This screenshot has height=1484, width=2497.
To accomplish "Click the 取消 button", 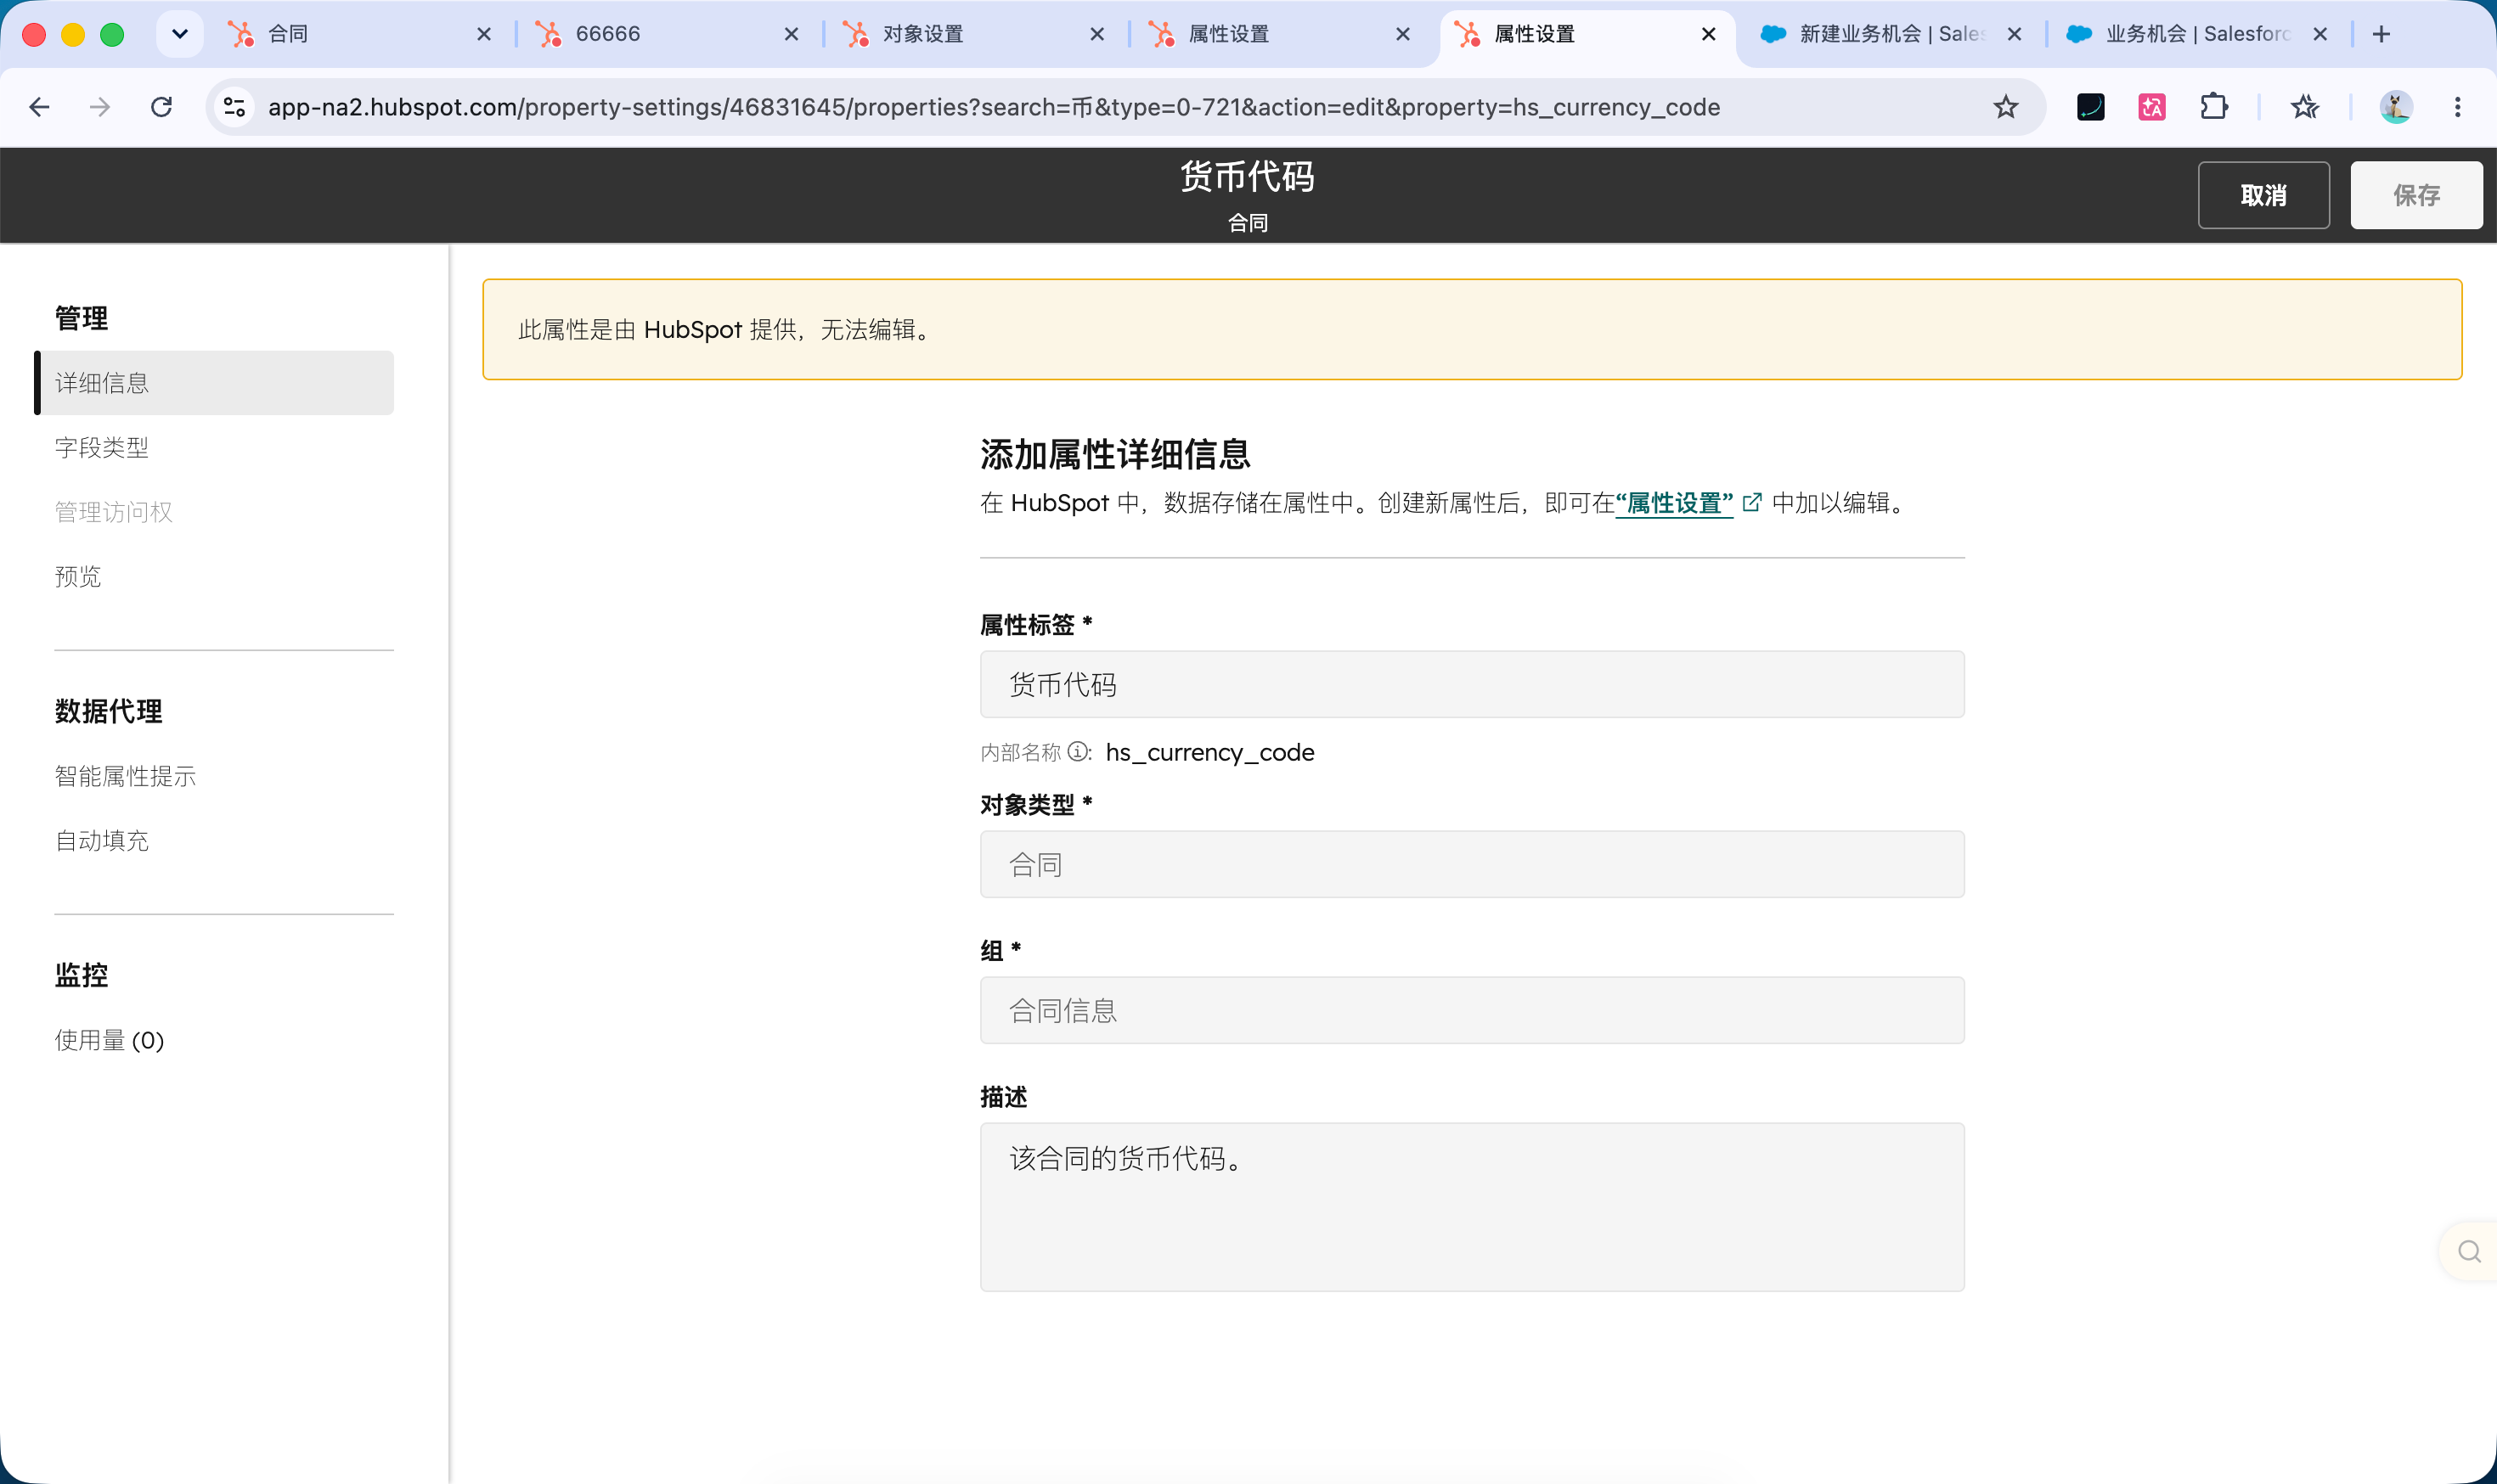I will click(x=2263, y=195).
